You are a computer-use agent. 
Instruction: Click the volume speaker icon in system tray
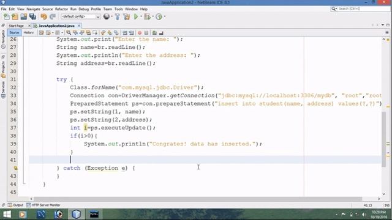coord(364,215)
